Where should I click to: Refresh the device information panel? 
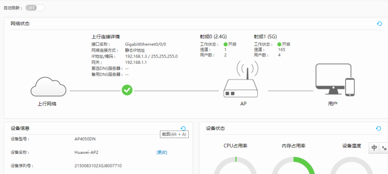pyautogui.click(x=183, y=128)
